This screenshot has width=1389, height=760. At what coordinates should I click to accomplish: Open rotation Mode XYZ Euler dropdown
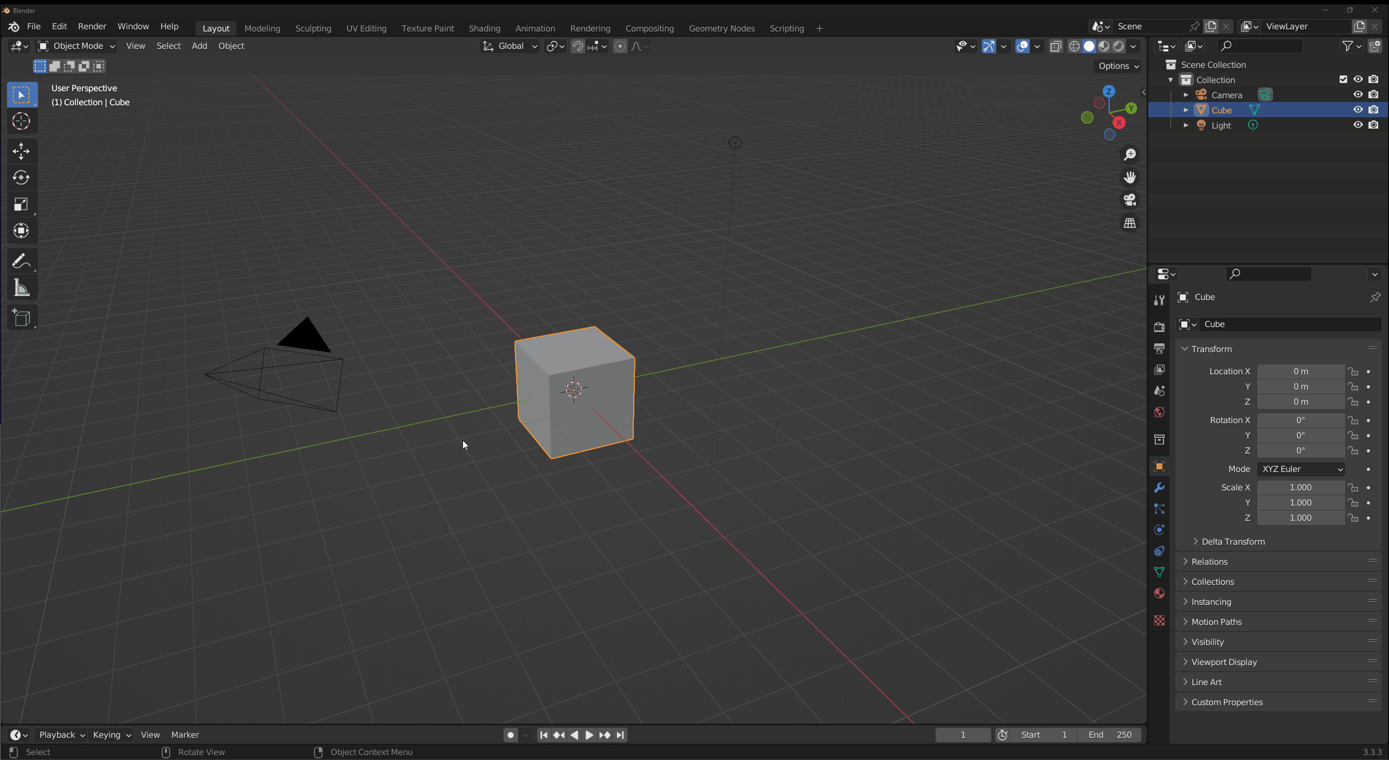point(1301,469)
